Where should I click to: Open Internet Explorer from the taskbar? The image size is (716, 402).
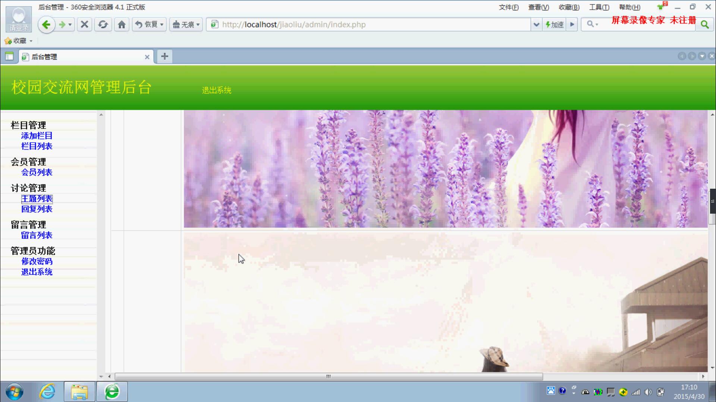click(x=47, y=392)
